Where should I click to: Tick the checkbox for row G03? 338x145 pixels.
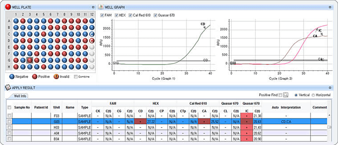point(9,121)
